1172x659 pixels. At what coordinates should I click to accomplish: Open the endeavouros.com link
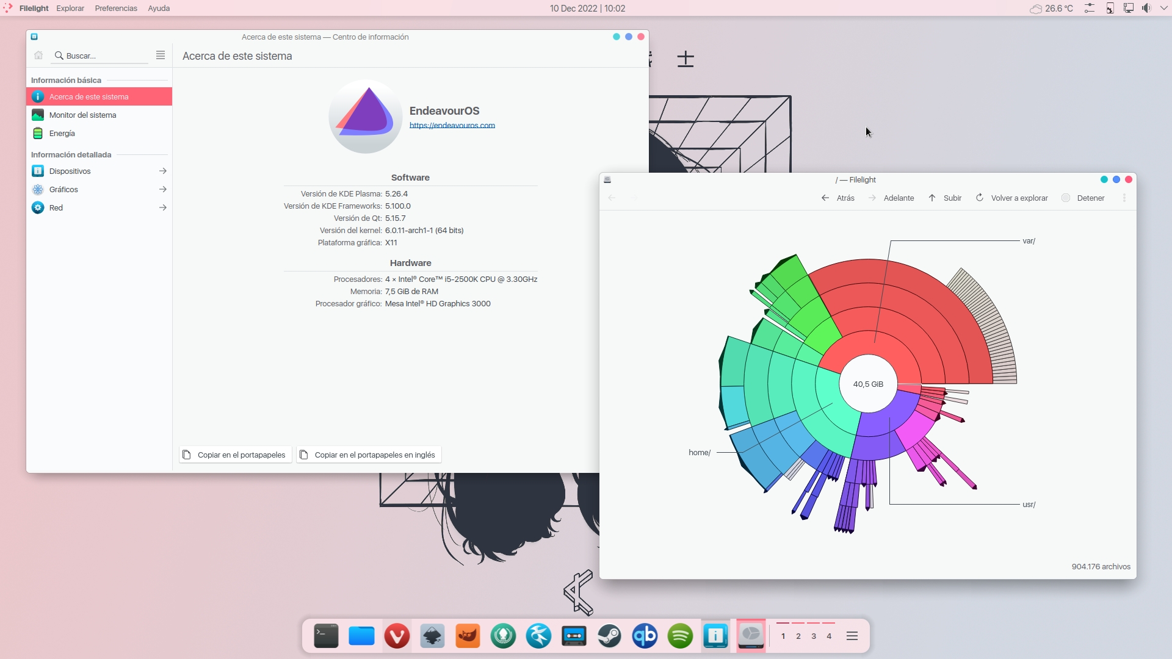tap(452, 126)
